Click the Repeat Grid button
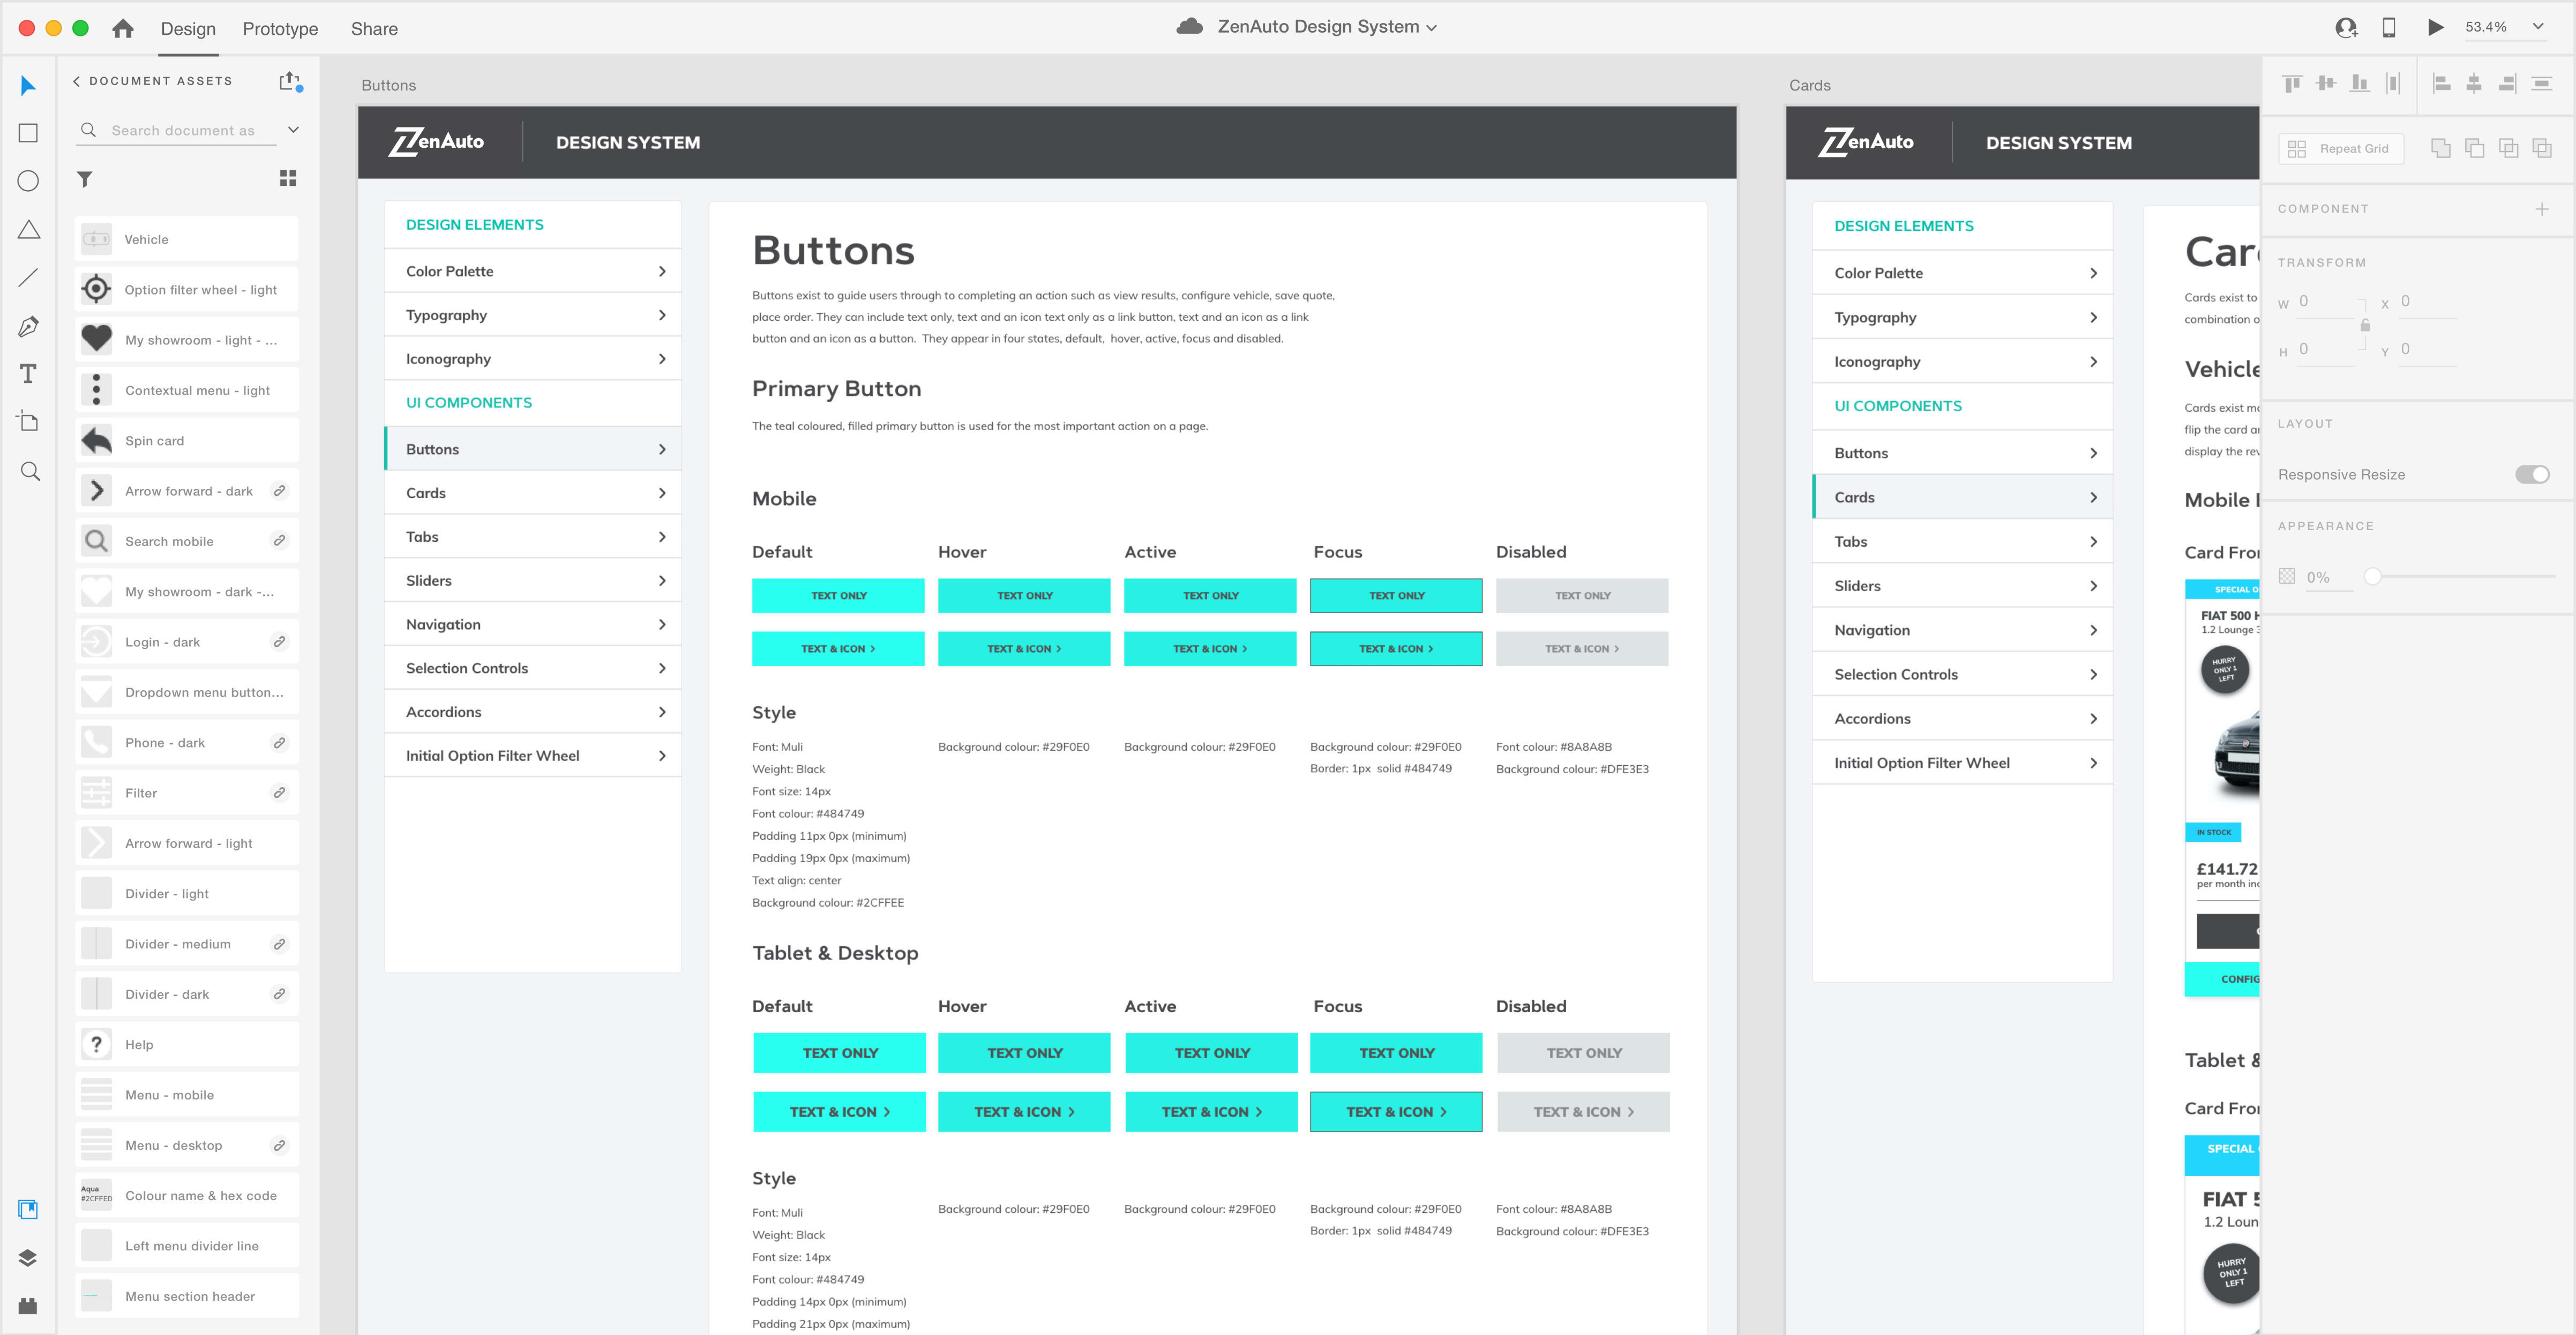This screenshot has width=2576, height=1335. (x=2341, y=149)
